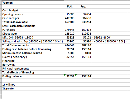Select the 'Ending balance' label cell

33,76
